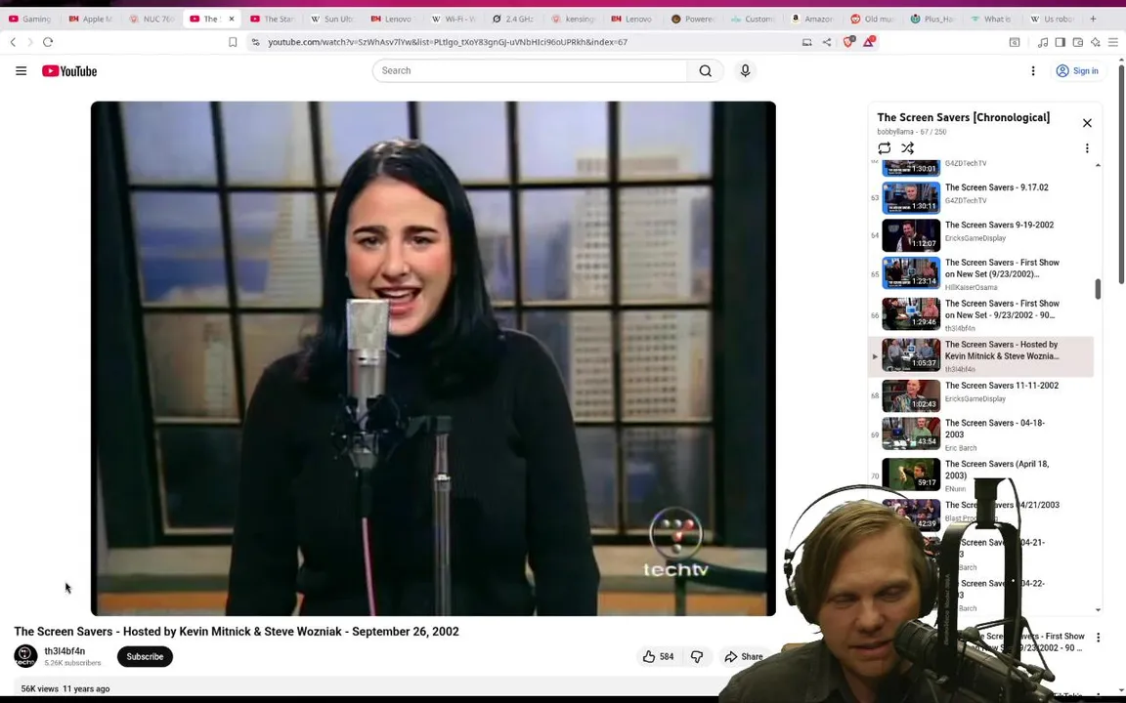Switch to the 2.4 GHz tab
The image size is (1126, 703).
(513, 19)
